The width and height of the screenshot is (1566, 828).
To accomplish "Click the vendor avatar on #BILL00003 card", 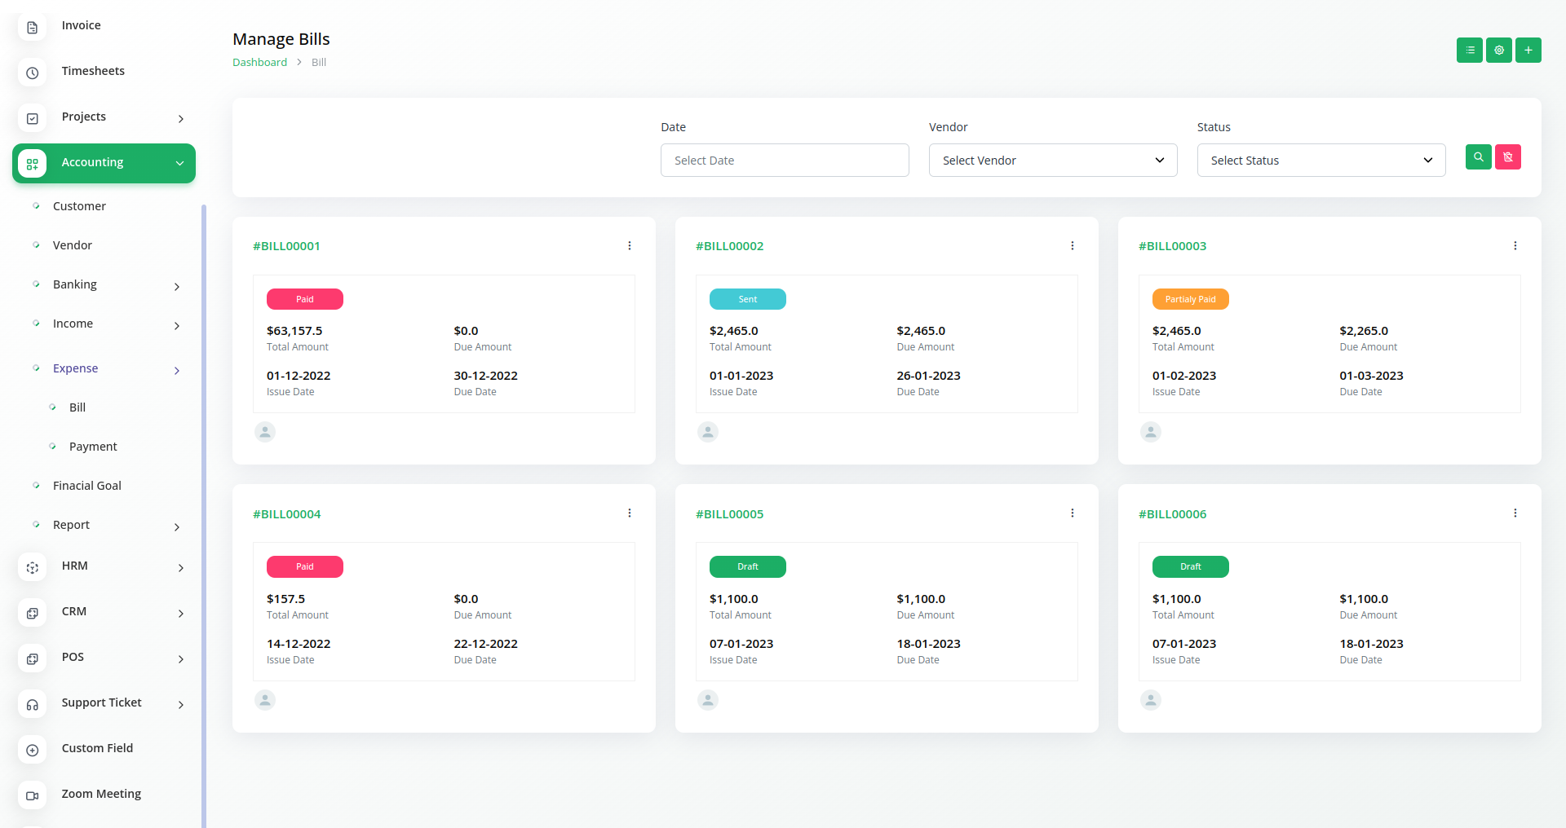I will (1150, 432).
